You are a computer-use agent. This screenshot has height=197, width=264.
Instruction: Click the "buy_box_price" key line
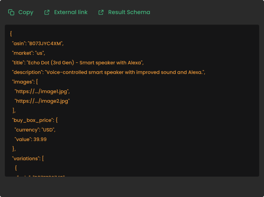tap(35, 120)
